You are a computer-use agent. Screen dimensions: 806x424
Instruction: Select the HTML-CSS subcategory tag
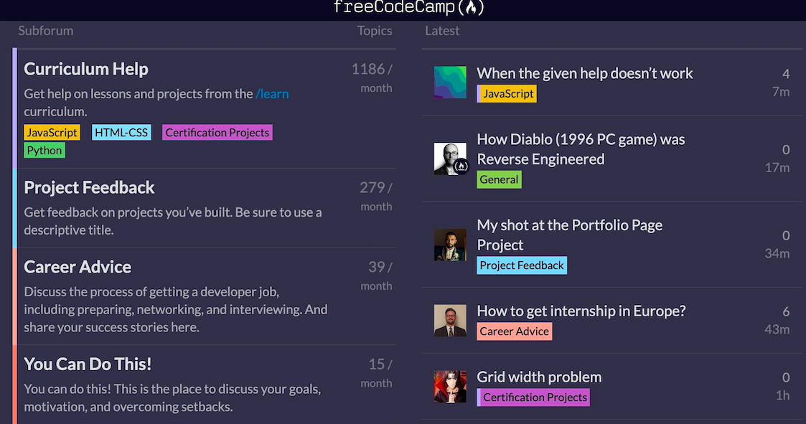[x=121, y=133]
